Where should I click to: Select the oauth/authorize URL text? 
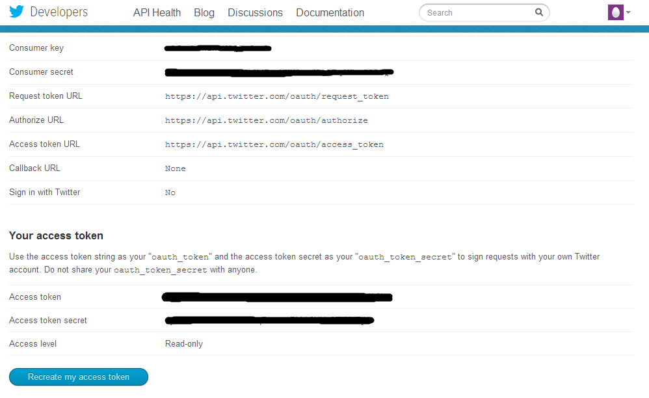click(x=266, y=120)
